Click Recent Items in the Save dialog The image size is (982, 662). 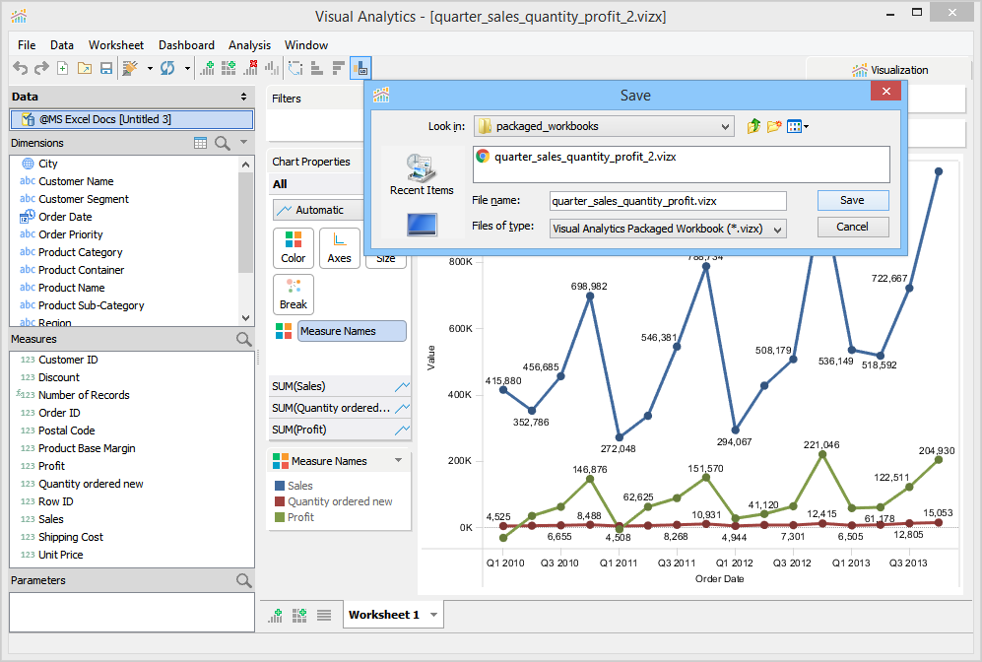coord(422,174)
